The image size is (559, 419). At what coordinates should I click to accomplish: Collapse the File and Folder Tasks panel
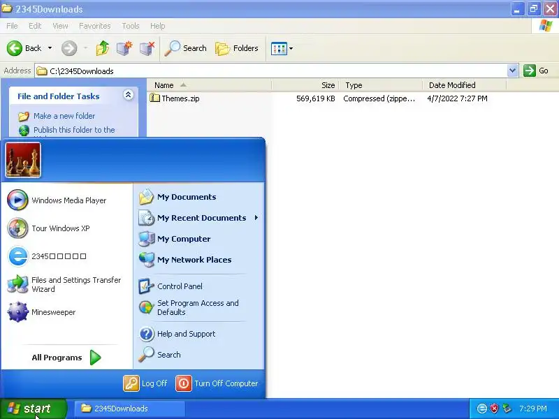point(128,95)
